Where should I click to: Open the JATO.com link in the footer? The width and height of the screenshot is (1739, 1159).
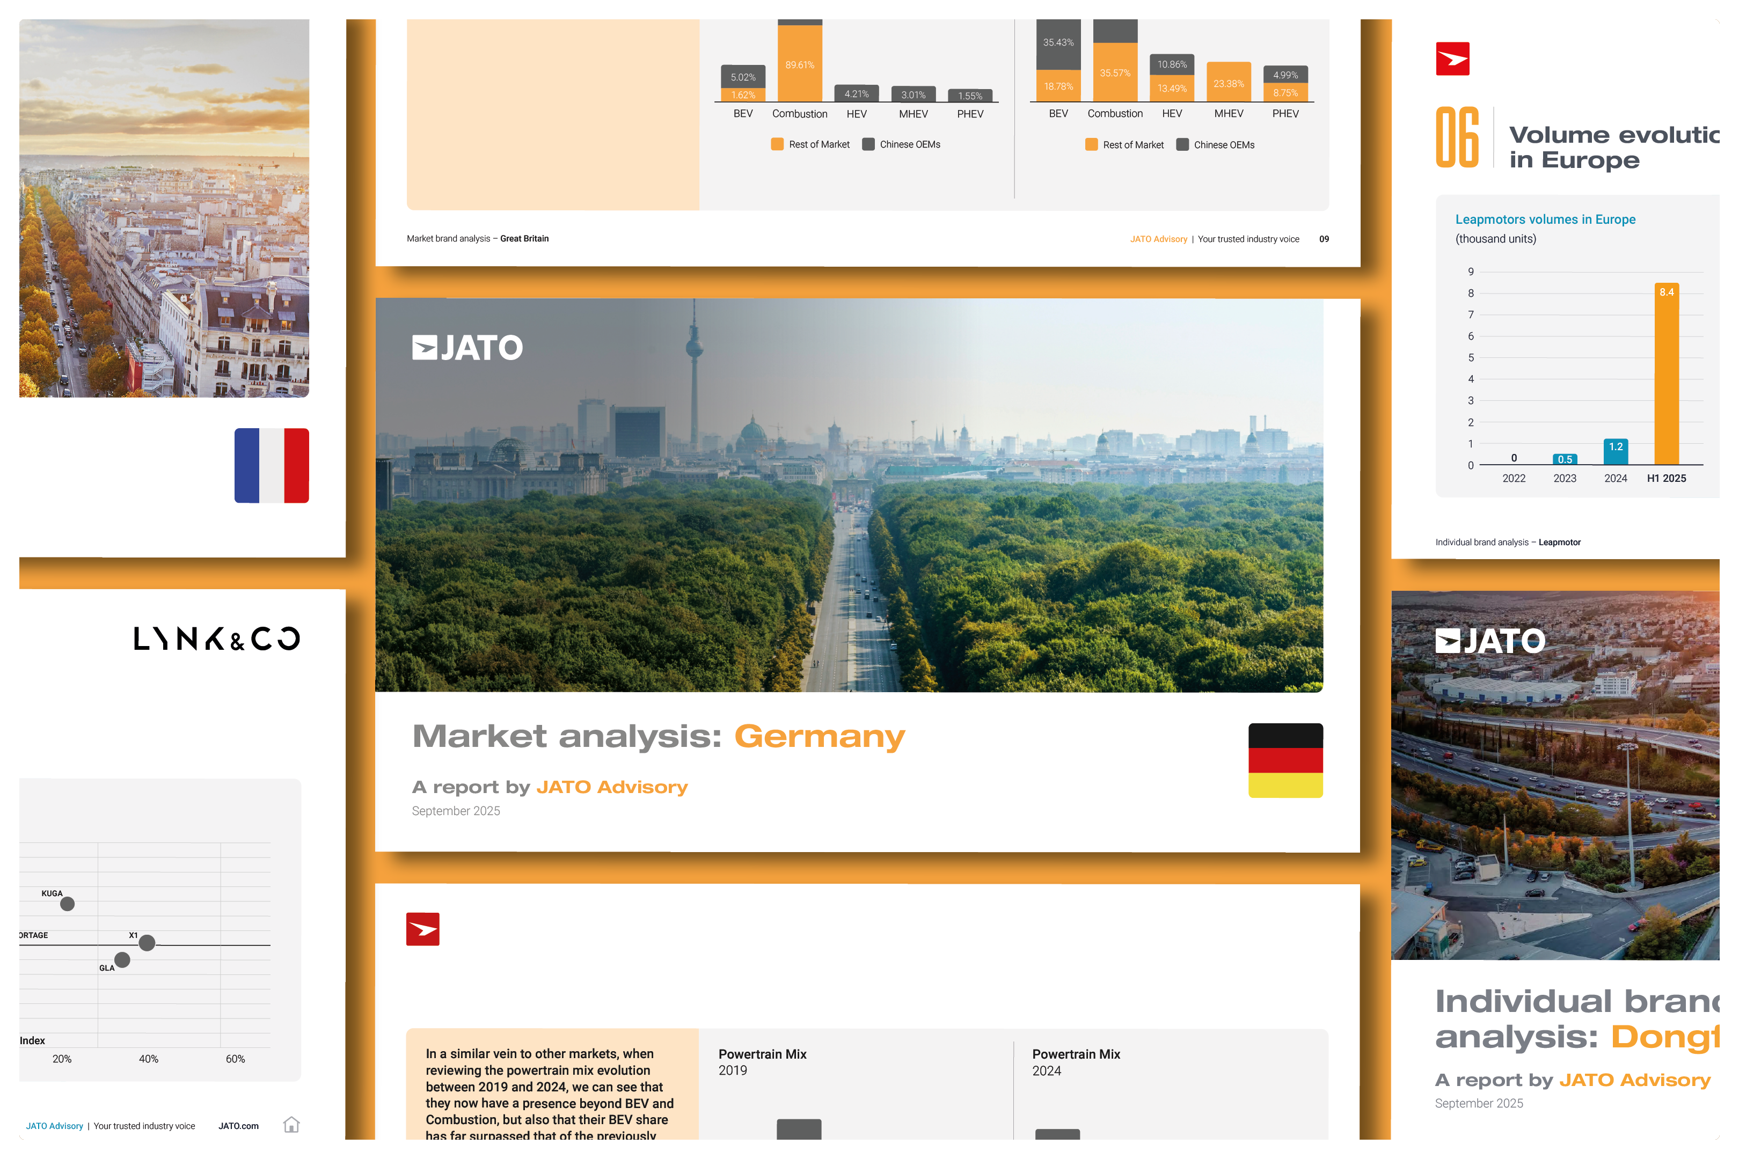click(238, 1126)
